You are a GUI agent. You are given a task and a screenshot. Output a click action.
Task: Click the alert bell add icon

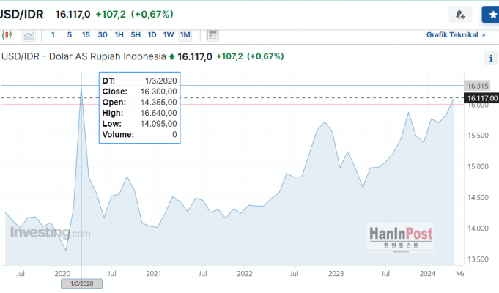460,14
